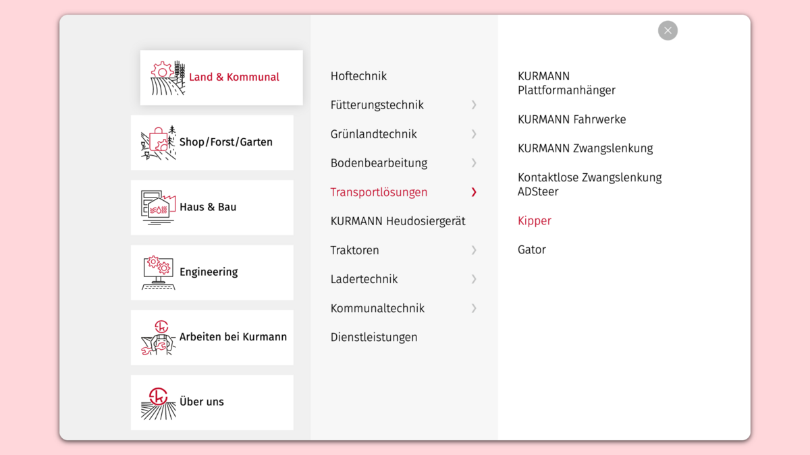Click the Arbeiten bei Kurmann worker icon
Viewport: 810px width, 455px height.
point(158,337)
